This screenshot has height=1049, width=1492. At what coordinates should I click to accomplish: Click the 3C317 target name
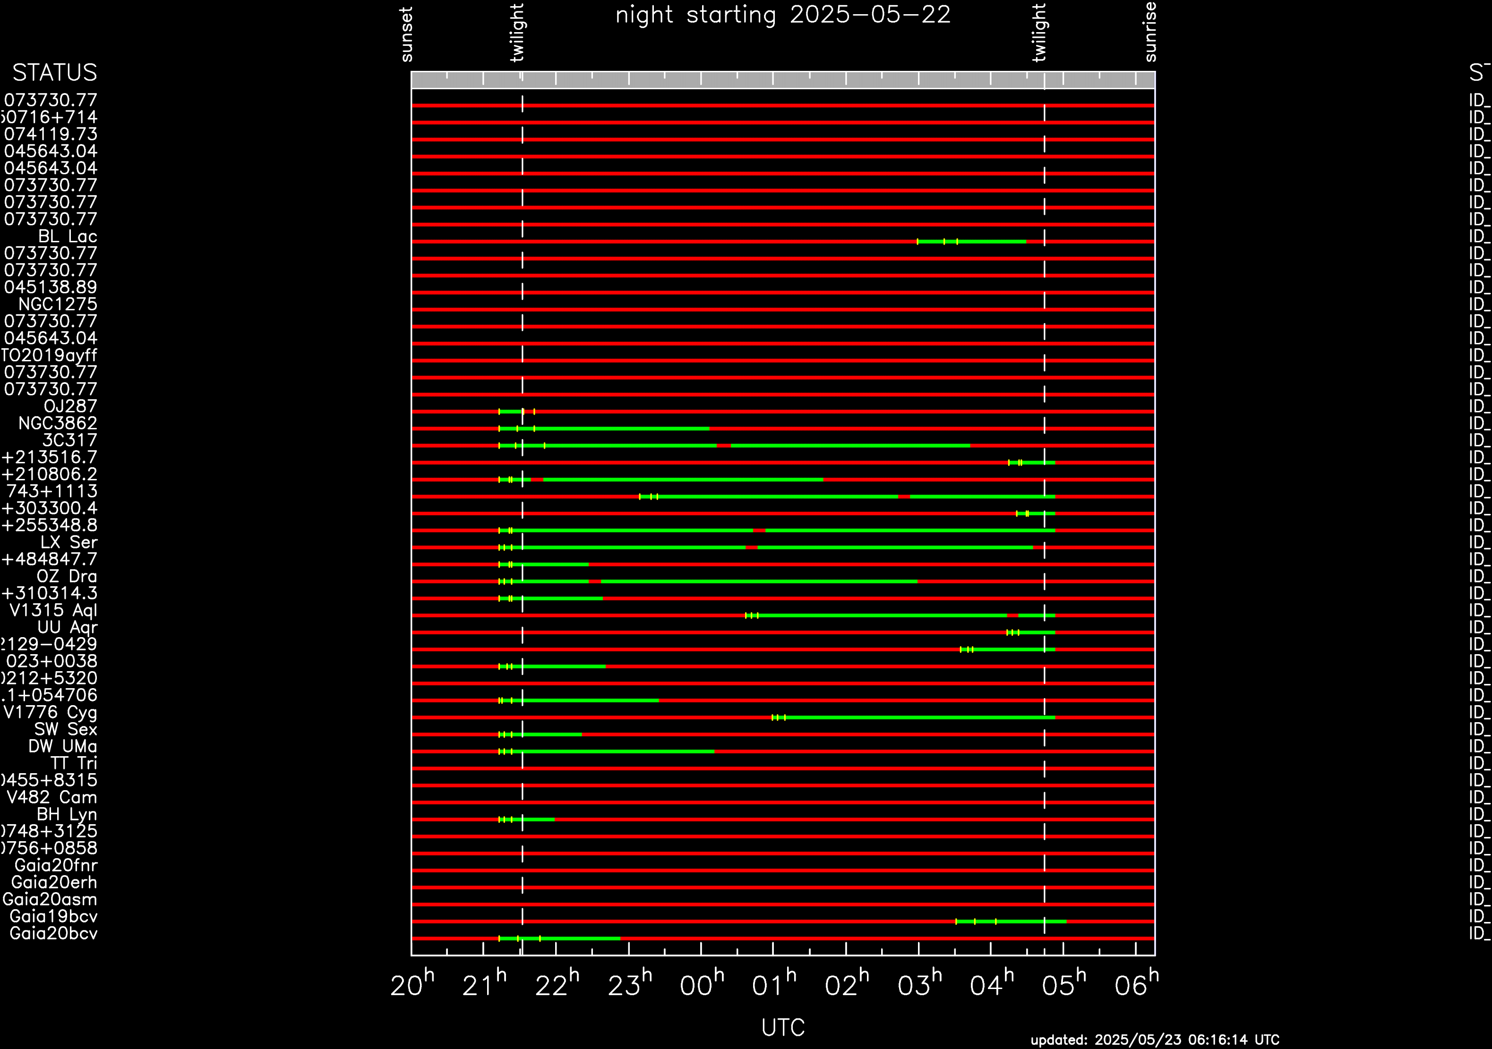69,440
